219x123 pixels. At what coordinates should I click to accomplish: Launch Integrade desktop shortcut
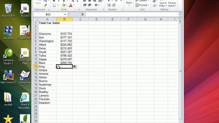(25, 77)
